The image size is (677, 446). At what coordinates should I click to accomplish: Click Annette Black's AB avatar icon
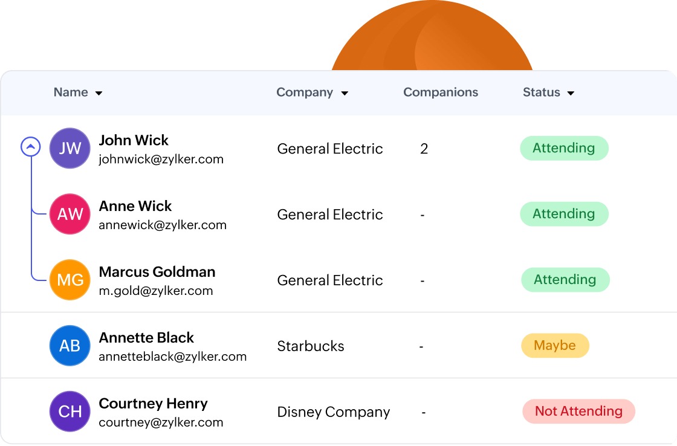tap(70, 346)
